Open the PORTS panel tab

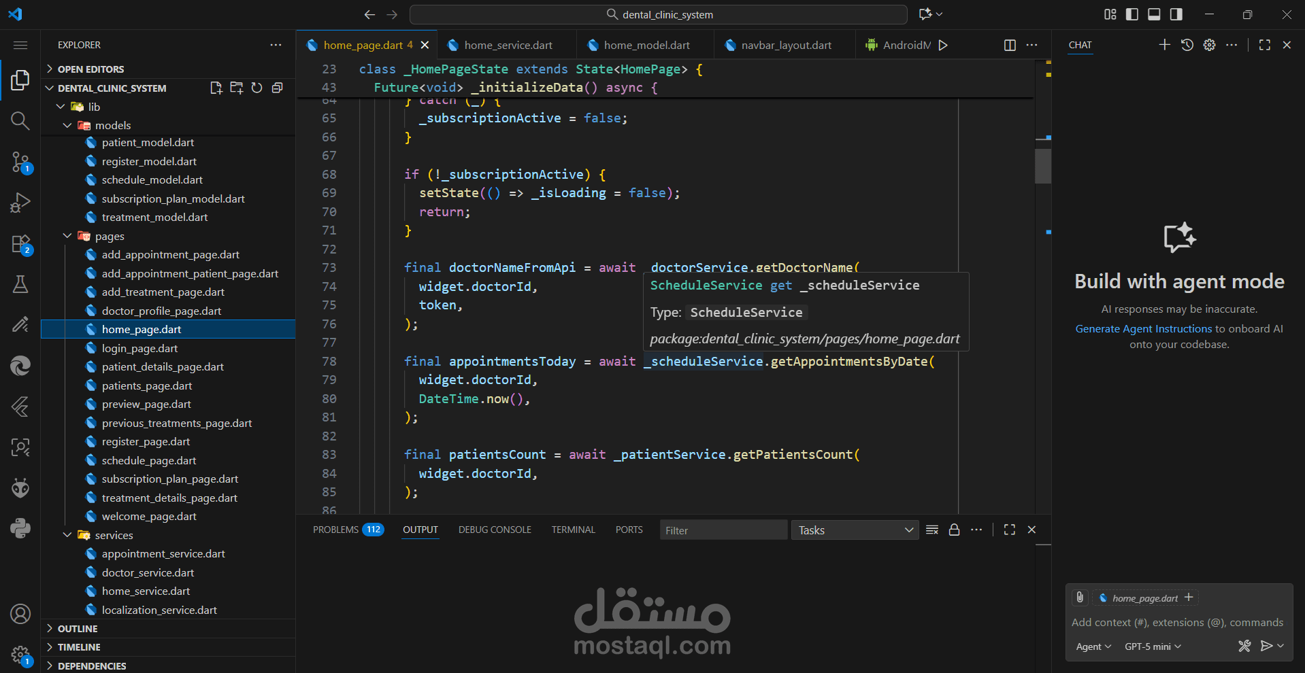pyautogui.click(x=629, y=530)
